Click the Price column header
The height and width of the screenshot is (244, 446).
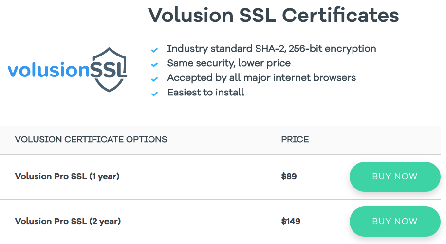click(295, 140)
